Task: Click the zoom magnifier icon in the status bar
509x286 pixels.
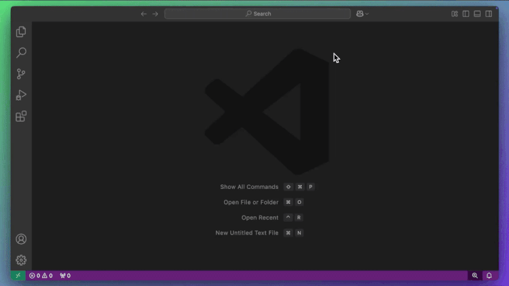Action: pos(475,276)
